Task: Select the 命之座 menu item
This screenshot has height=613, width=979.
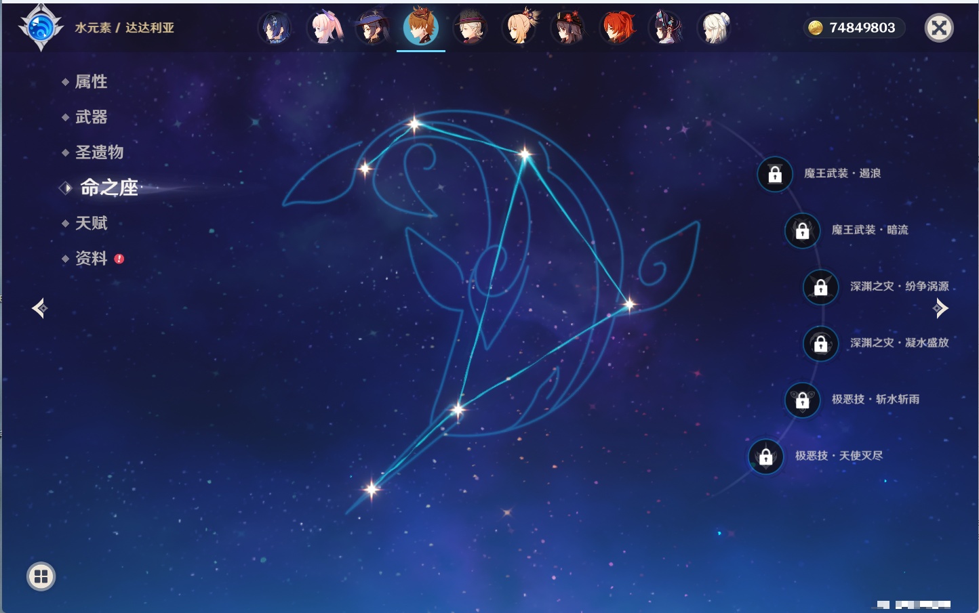Action: 108,188
